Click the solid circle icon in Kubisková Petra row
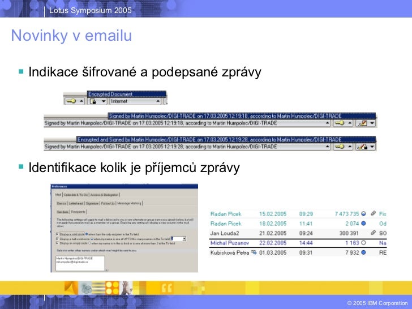The image size is (412, 309). coord(364,252)
